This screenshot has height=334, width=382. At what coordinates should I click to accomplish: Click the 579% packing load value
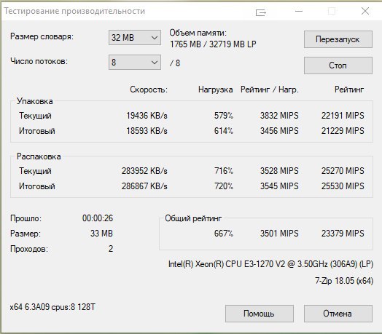[x=223, y=116]
